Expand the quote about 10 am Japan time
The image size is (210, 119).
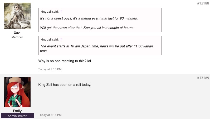click(100, 48)
